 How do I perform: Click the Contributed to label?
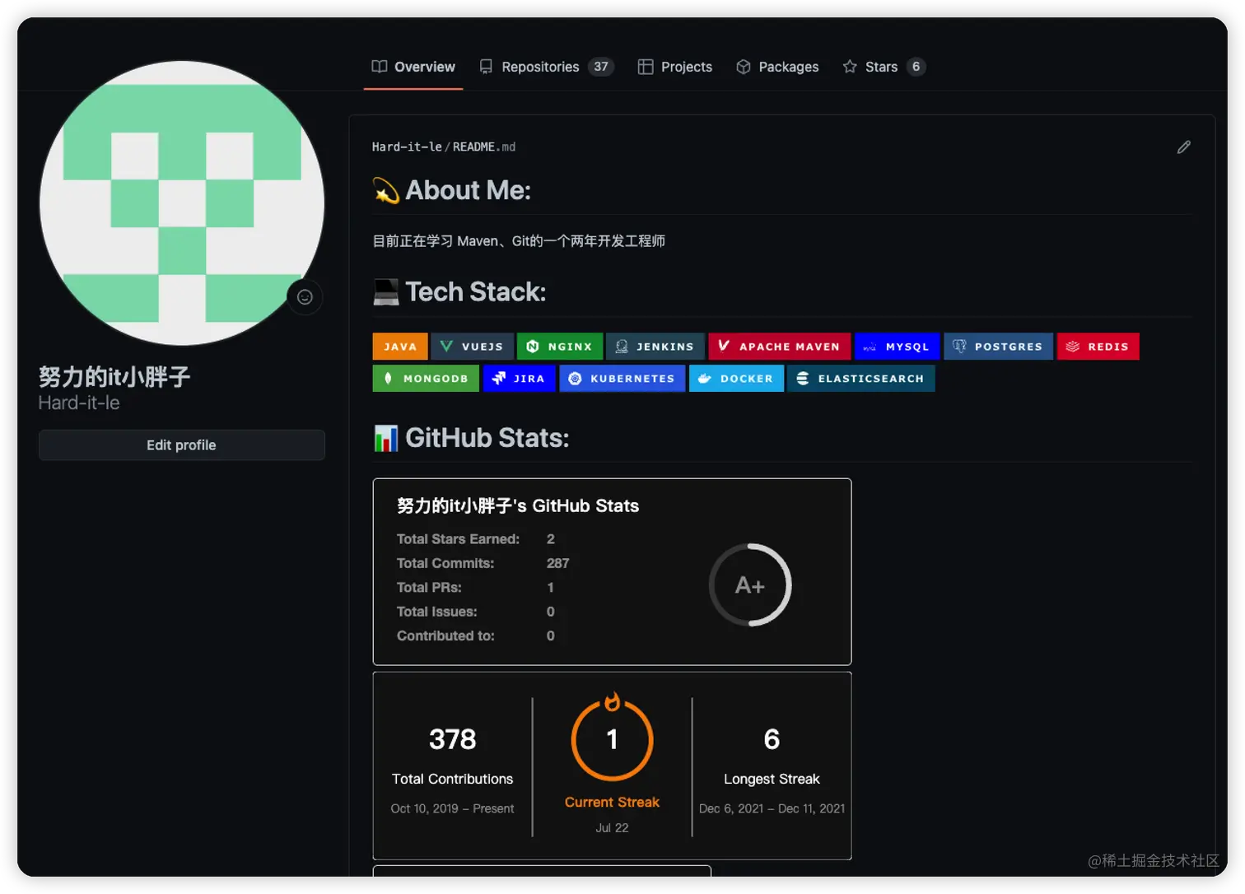click(x=445, y=636)
